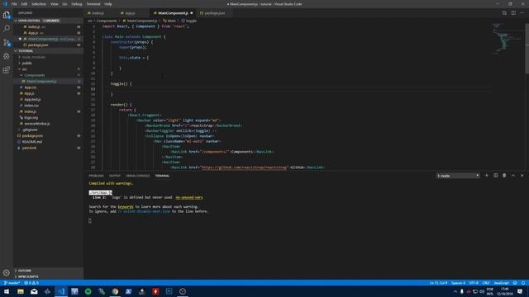The width and height of the screenshot is (529, 297).
Task: Click the editor minimap code overview
Action: 507,39
